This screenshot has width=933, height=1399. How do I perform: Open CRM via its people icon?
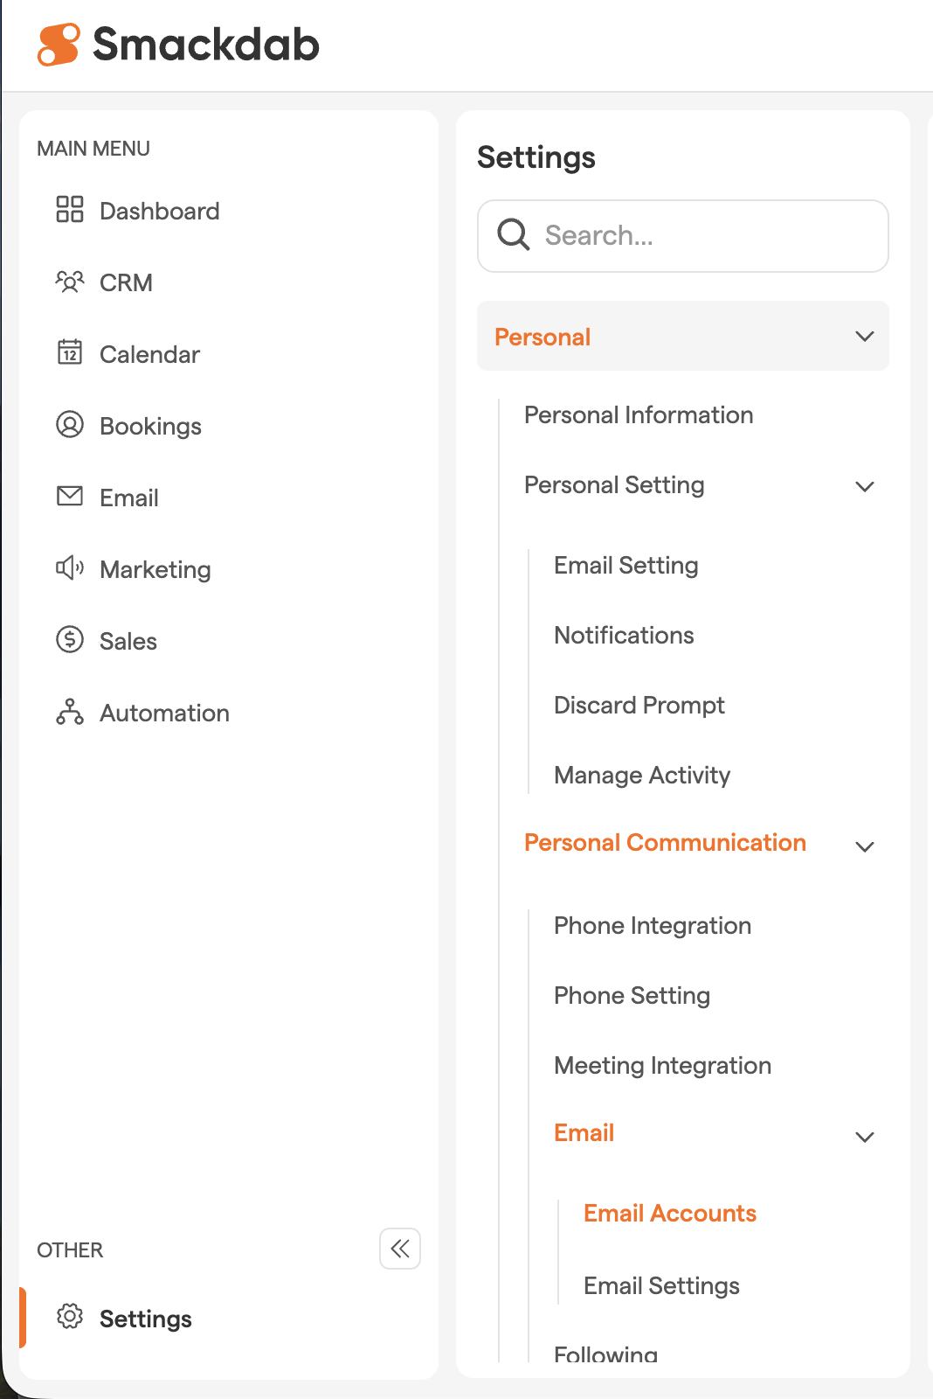70,282
